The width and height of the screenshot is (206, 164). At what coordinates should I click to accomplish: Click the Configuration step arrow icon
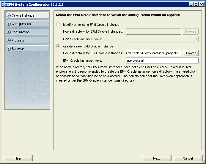[9, 24]
